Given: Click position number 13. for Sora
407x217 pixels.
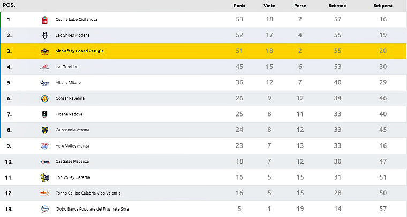Looking at the screenshot, I should 9,209.
